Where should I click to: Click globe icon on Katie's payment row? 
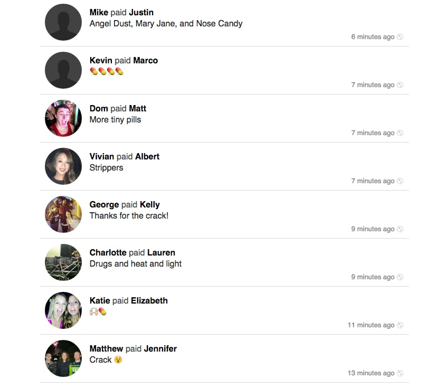click(x=400, y=325)
